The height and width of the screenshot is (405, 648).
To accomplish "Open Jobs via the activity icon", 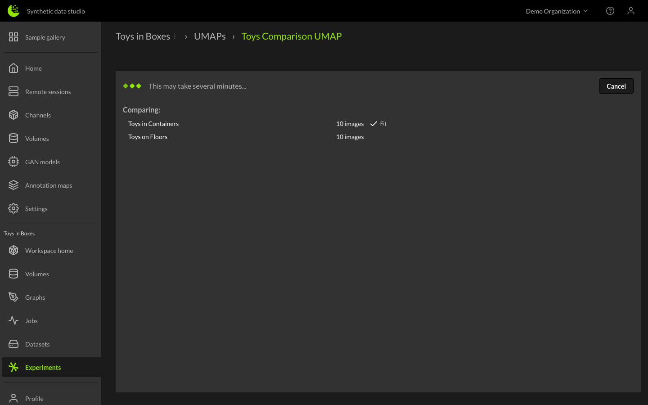I will click(x=13, y=321).
